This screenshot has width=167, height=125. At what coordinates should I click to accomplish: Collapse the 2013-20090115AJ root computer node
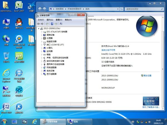point(38,29)
